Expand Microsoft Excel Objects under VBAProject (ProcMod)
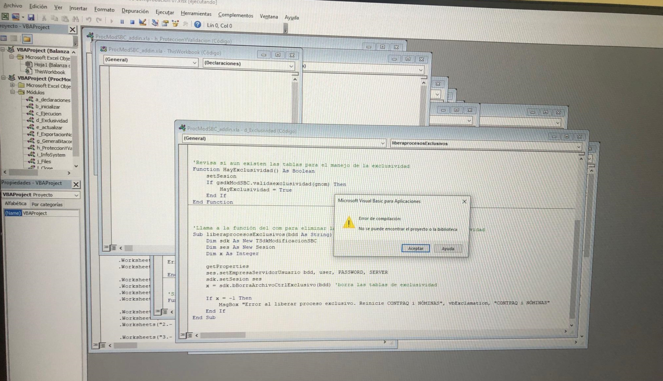 click(x=12, y=86)
